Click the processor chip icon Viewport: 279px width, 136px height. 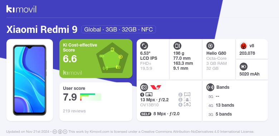point(210,46)
